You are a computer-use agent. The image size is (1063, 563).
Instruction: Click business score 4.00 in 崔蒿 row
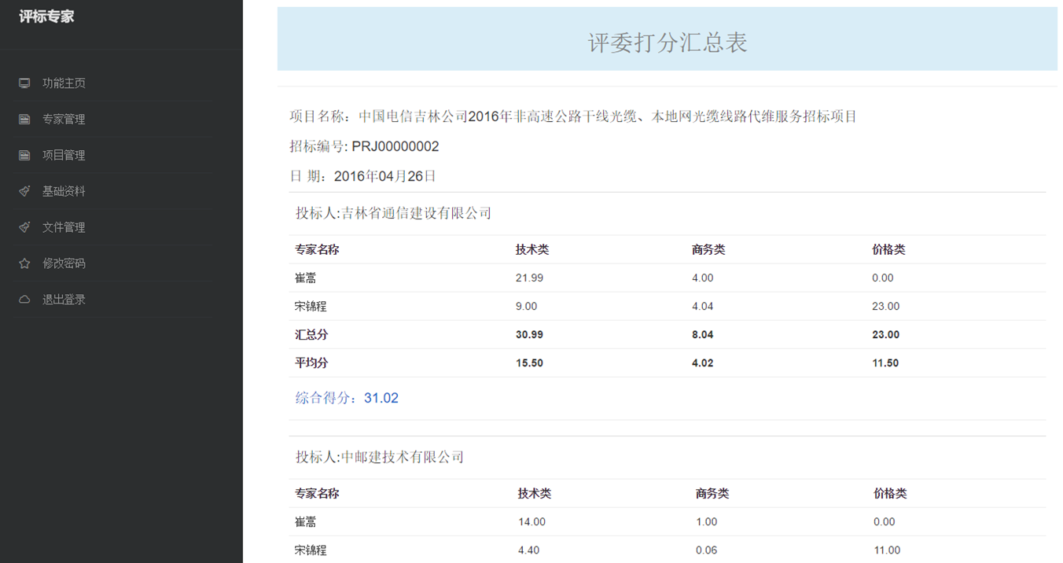(703, 278)
